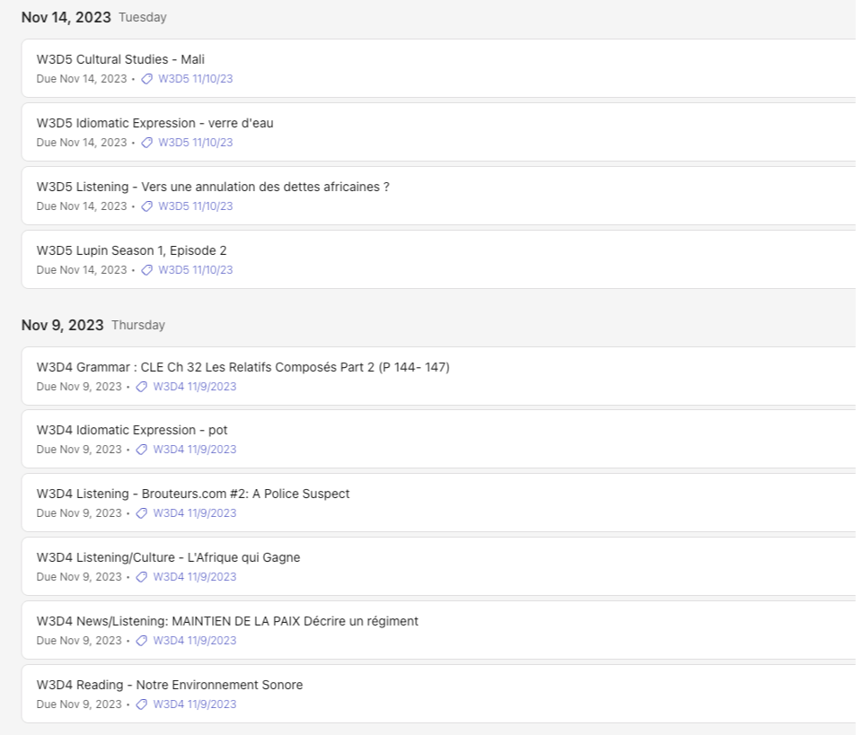Open W3D4 Reading - Notre Environnement Sonore
Screen dimensions: 856x735
tap(170, 686)
